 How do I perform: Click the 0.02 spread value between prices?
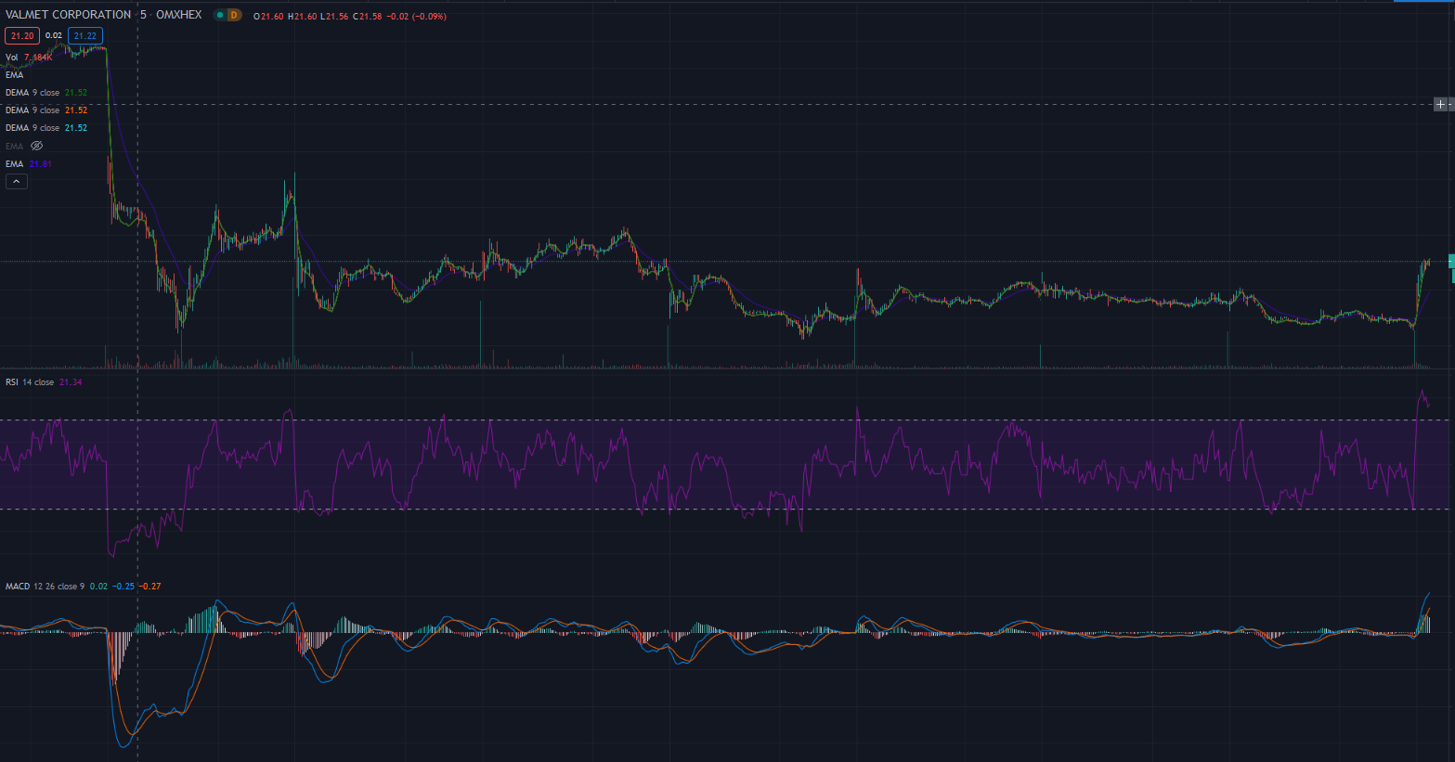(x=54, y=35)
